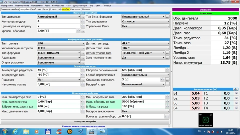Click the Ожидание status bar
Image resolution: width=240 pixels, height=135 pixels.
tap(205, 10)
